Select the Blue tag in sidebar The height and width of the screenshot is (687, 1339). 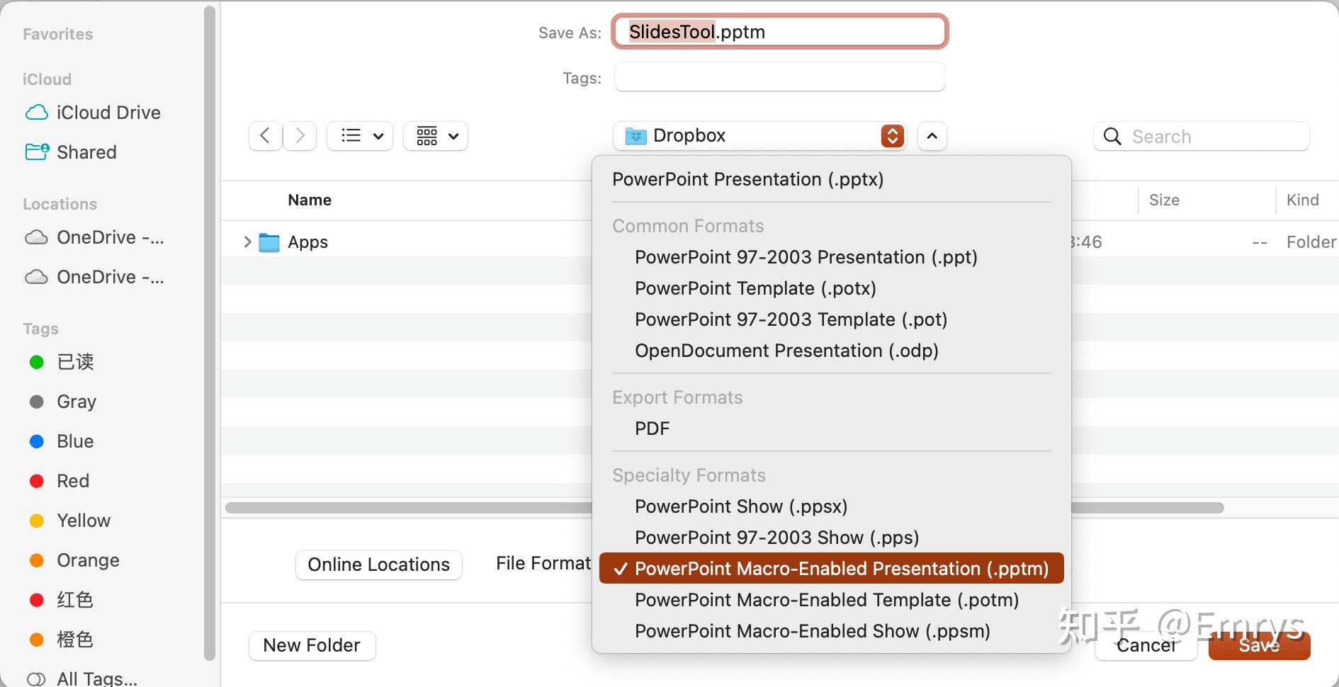point(75,441)
